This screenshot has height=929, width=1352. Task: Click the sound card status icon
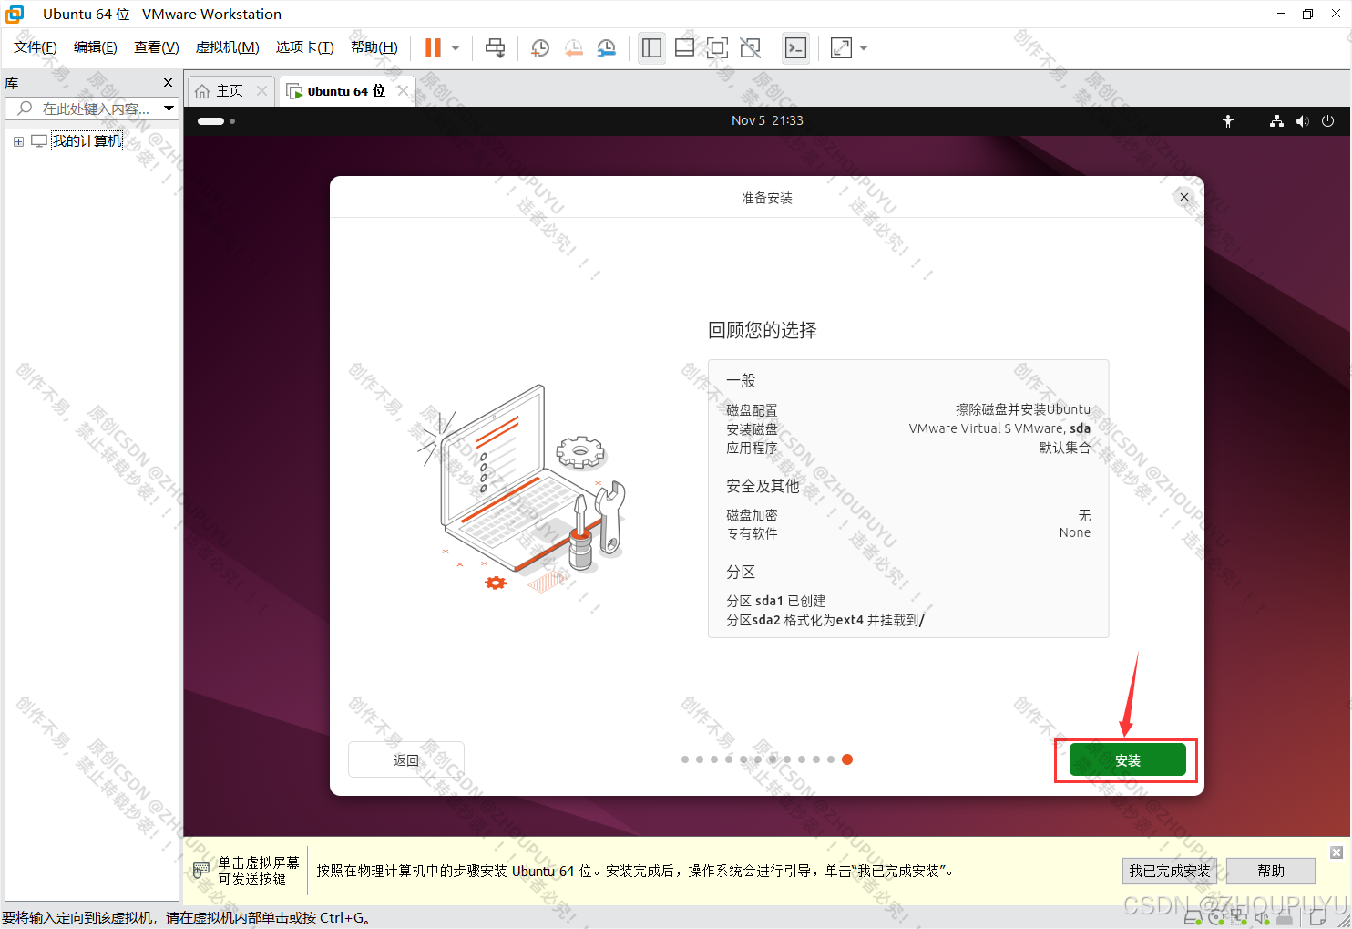(1262, 919)
